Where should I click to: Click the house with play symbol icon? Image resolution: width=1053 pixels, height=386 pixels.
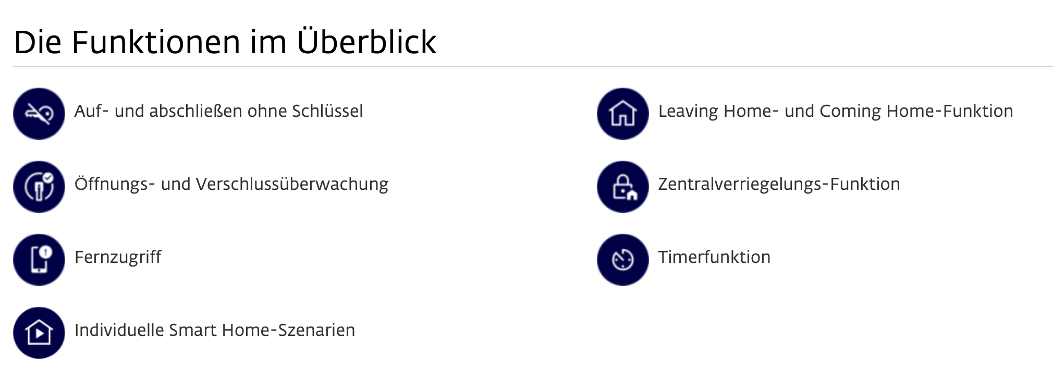click(x=39, y=332)
